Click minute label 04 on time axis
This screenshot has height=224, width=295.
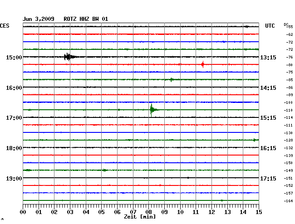(86, 212)
